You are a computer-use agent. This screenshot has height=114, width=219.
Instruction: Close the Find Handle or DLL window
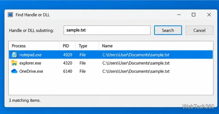tap(209, 15)
